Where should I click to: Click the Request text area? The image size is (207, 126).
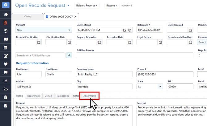[x=74, y=116]
